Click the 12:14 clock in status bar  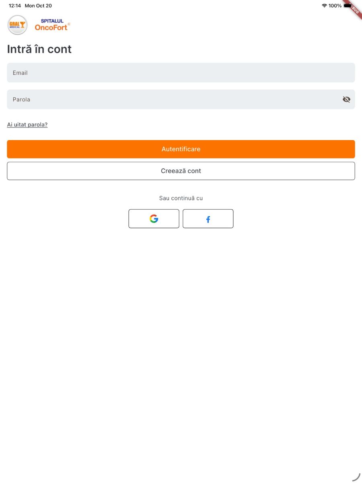pos(15,6)
